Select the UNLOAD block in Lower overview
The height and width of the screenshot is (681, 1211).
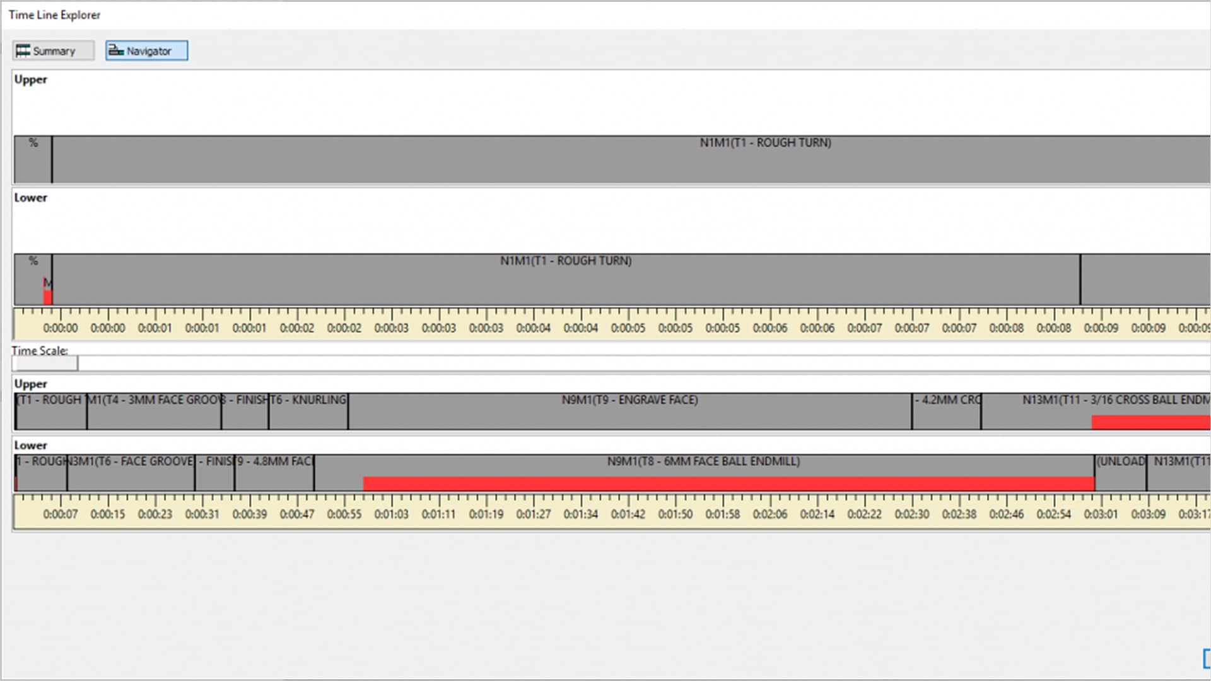[1120, 472]
